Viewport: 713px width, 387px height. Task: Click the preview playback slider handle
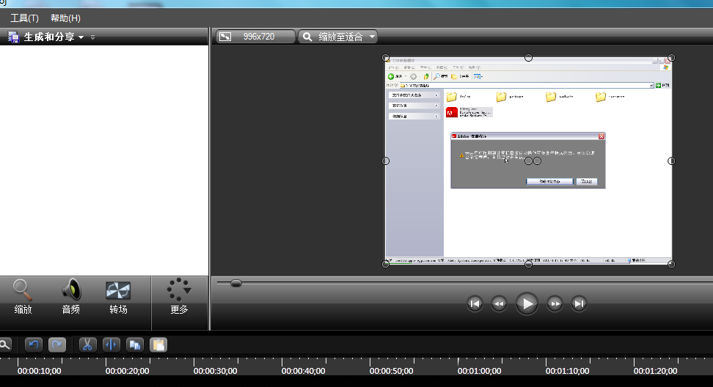(235, 283)
